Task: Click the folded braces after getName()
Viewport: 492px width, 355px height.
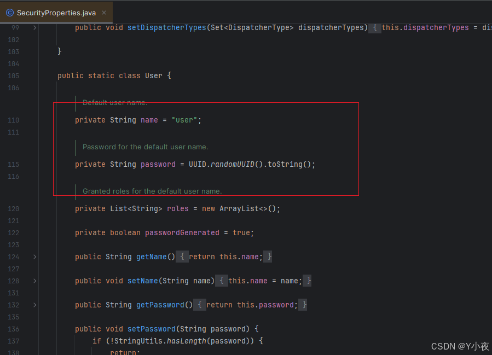Action: coord(182,257)
